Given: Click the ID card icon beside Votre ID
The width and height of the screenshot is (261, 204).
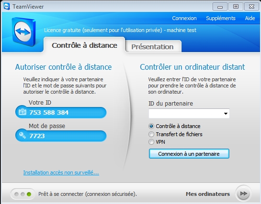Looking at the screenshot, I should 23,112.
